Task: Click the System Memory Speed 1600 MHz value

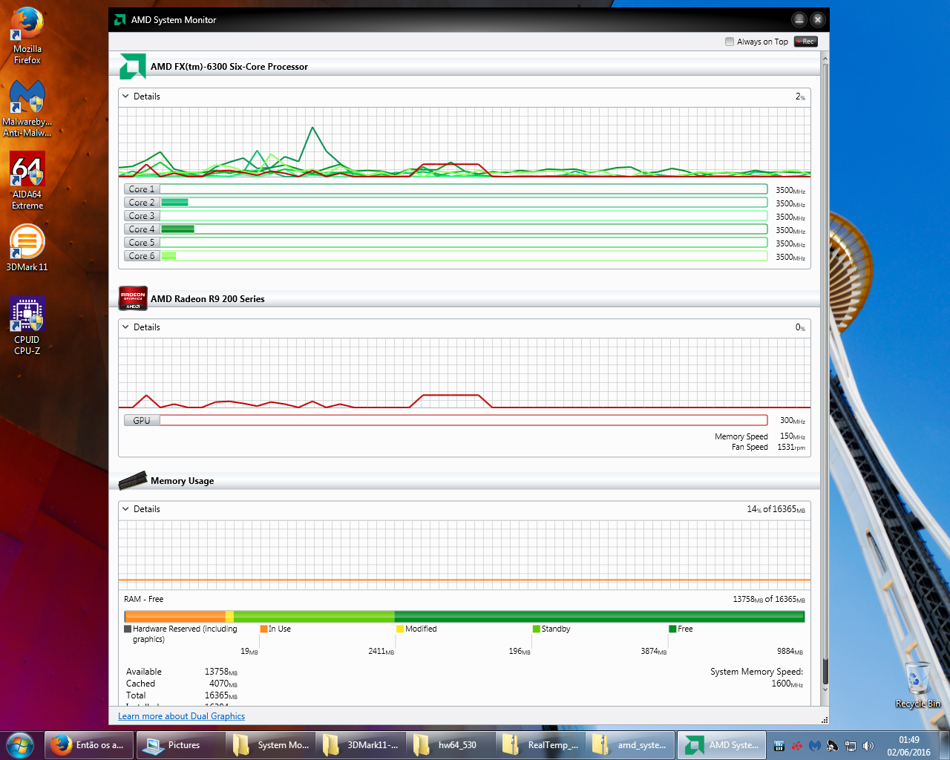Action: coord(787,684)
